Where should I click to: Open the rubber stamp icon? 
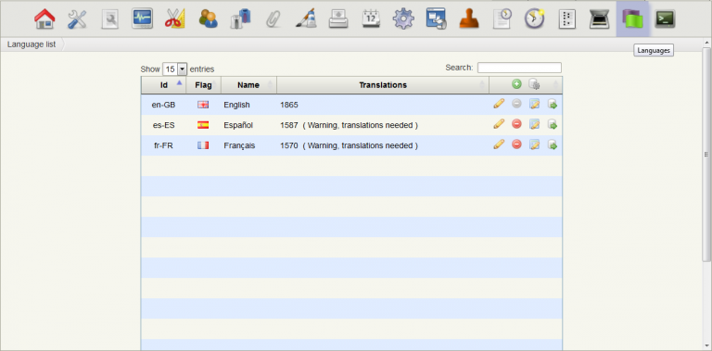pyautogui.click(x=469, y=19)
